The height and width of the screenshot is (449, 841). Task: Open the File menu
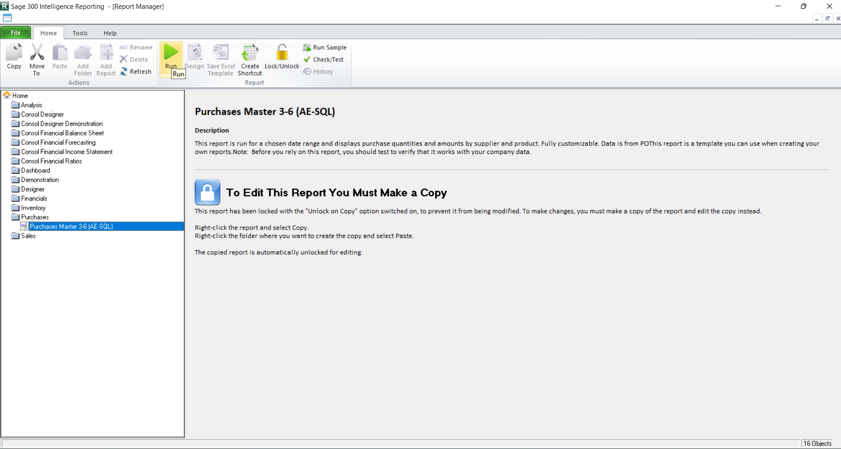click(16, 33)
